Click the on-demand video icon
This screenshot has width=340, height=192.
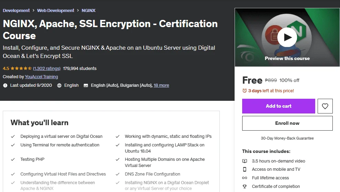[245, 161]
